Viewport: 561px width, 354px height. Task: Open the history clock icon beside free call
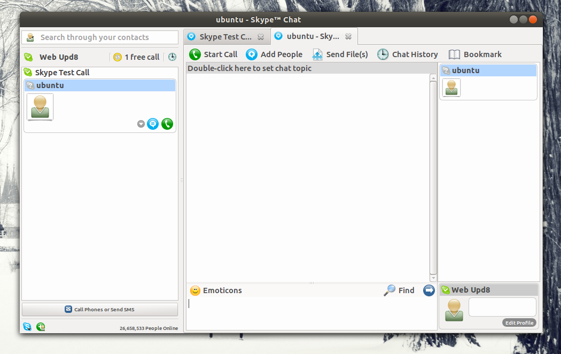172,57
